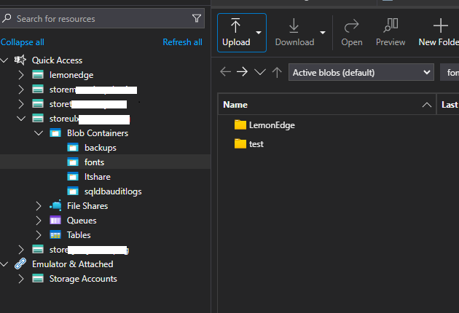Select Tables in the tree
Image resolution: width=459 pixels, height=313 pixels.
[79, 235]
